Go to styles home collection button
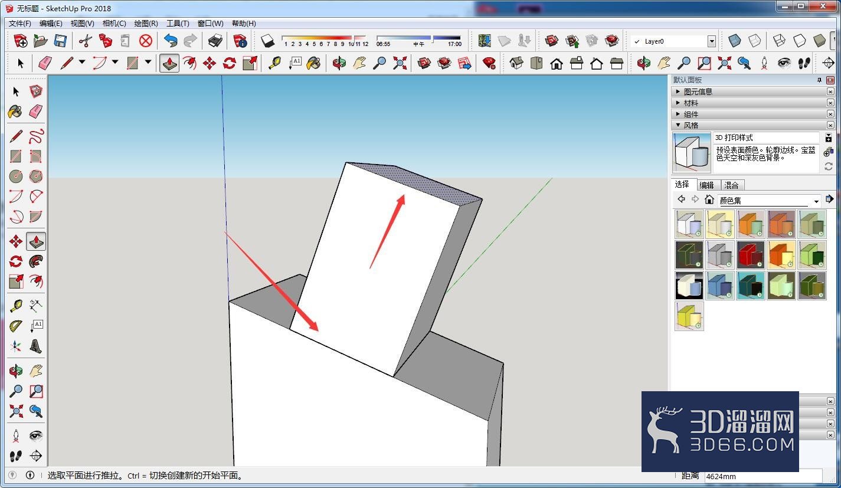Viewport: 841px width, 488px height. pyautogui.click(x=709, y=199)
